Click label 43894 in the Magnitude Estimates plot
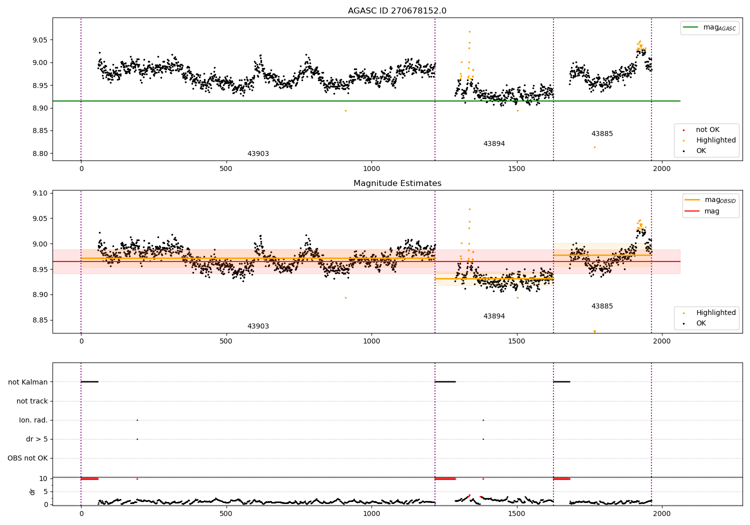Image resolution: width=750 pixels, height=525 pixels. pos(494,316)
